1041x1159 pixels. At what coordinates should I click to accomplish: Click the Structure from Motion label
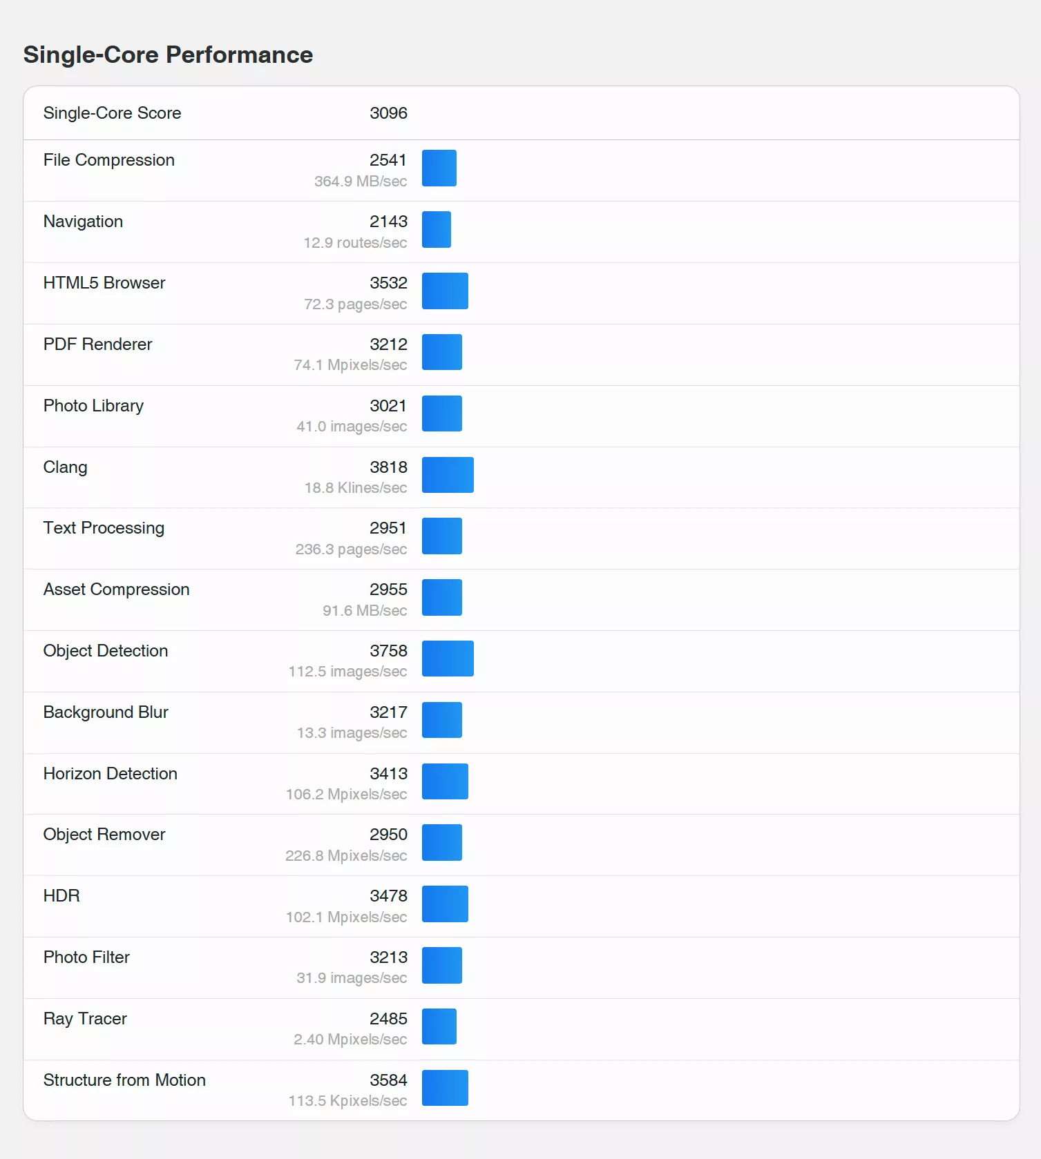[124, 1080]
